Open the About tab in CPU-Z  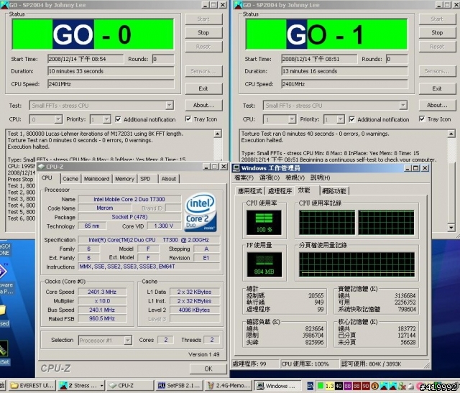coord(169,179)
